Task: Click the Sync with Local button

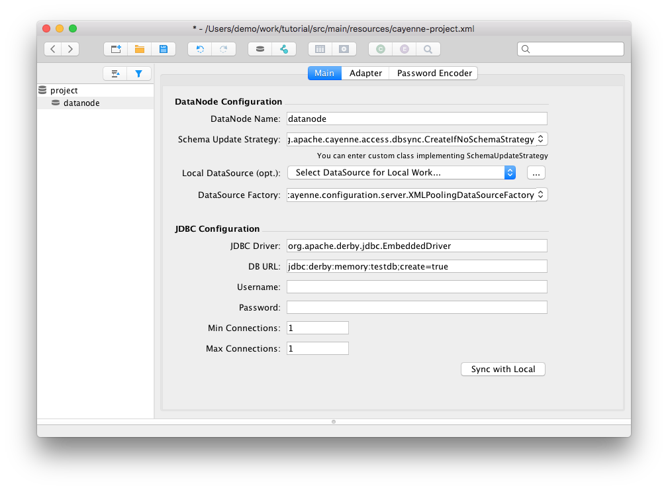Action: [502, 369]
